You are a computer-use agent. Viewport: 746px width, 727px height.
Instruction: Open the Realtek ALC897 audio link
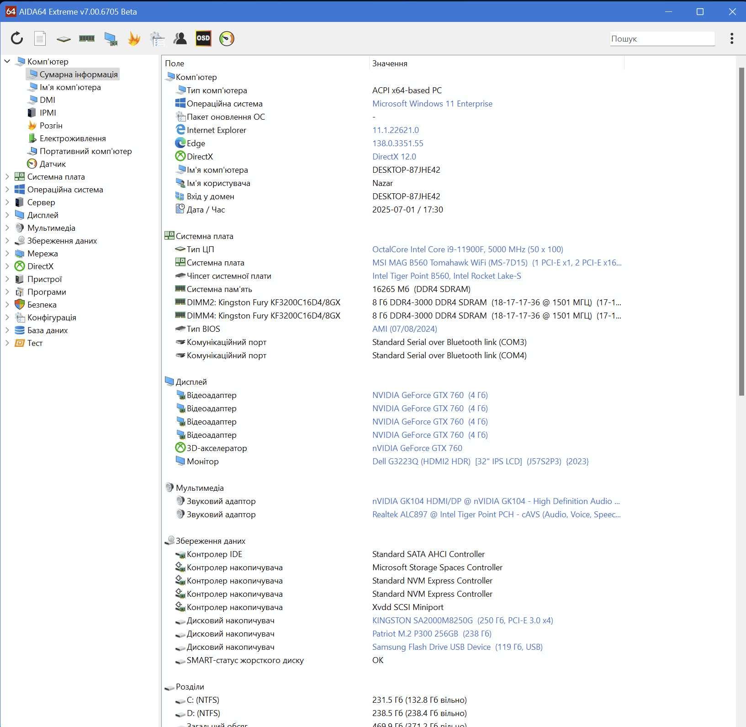(496, 515)
